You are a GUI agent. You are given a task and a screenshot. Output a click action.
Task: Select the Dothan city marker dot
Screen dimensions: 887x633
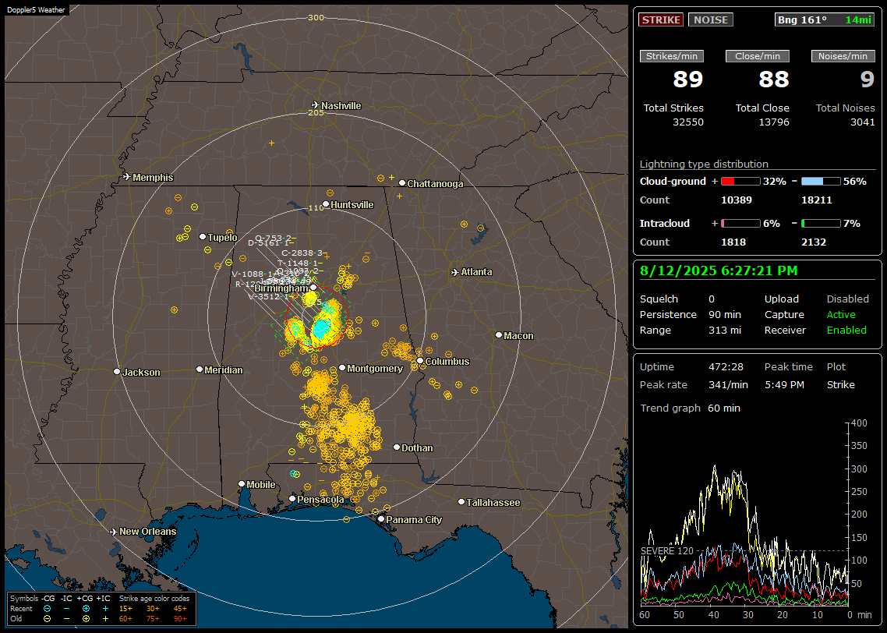(397, 447)
